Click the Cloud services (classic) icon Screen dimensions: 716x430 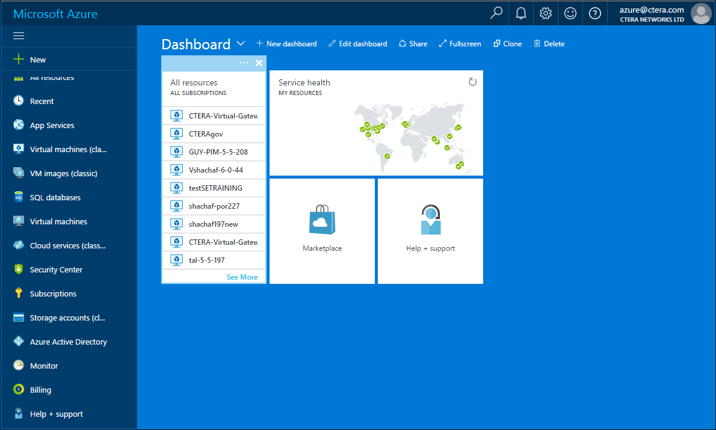pyautogui.click(x=19, y=245)
